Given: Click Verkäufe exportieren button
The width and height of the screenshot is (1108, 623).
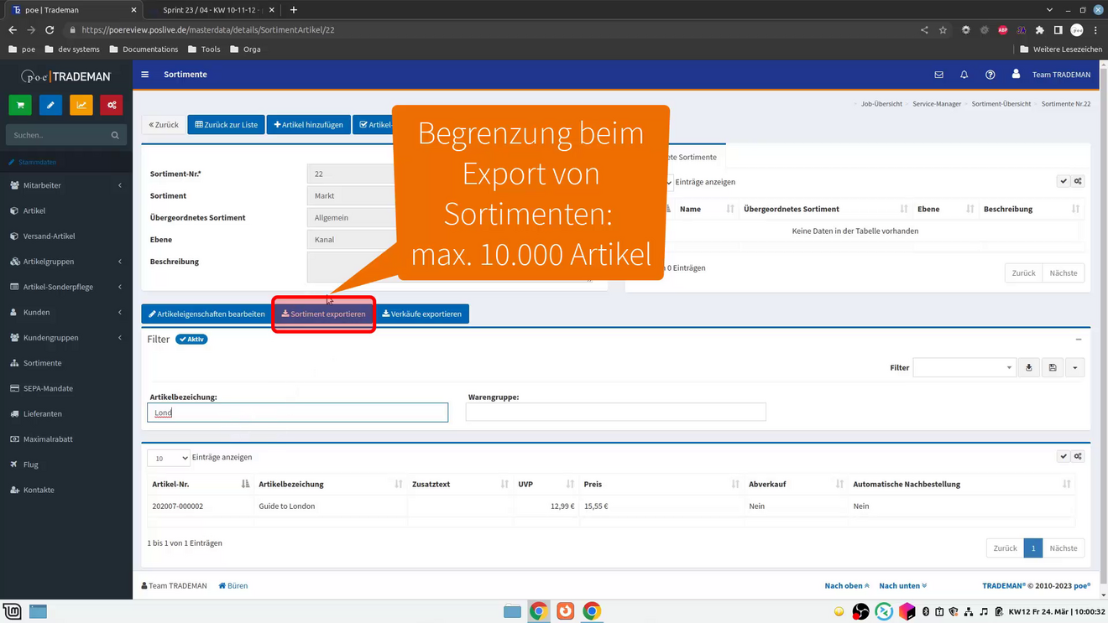Looking at the screenshot, I should pos(422,314).
